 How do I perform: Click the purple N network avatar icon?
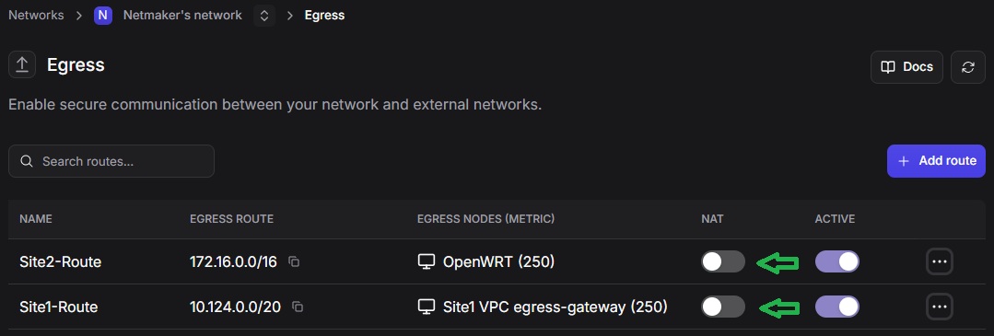pyautogui.click(x=102, y=16)
